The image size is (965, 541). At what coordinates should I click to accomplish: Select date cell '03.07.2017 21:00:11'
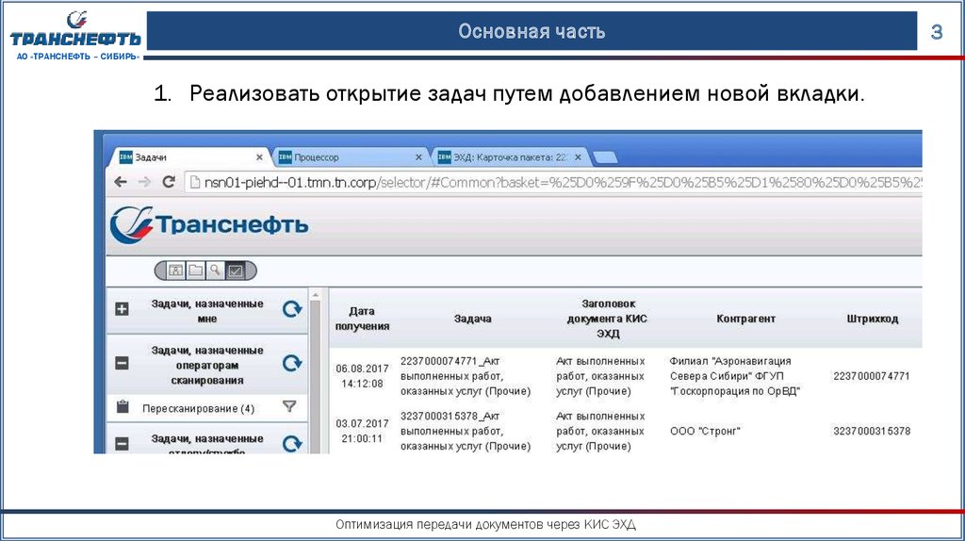tap(362, 431)
